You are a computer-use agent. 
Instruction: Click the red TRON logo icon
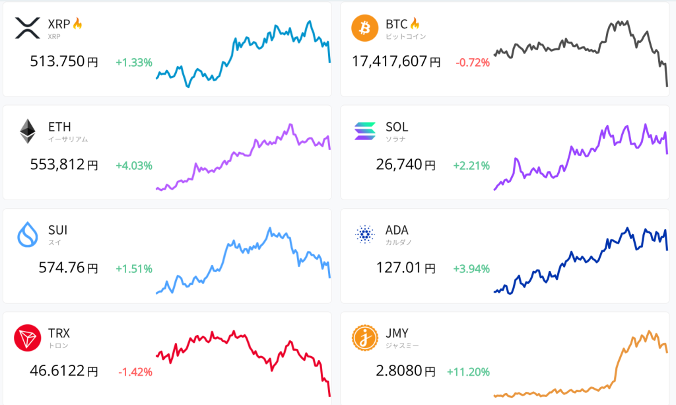pos(28,338)
